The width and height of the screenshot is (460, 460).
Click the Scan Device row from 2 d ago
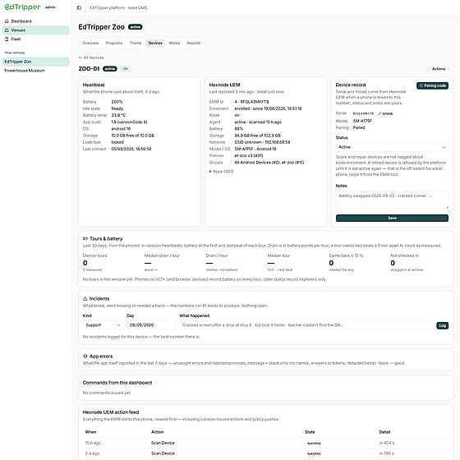point(266,453)
